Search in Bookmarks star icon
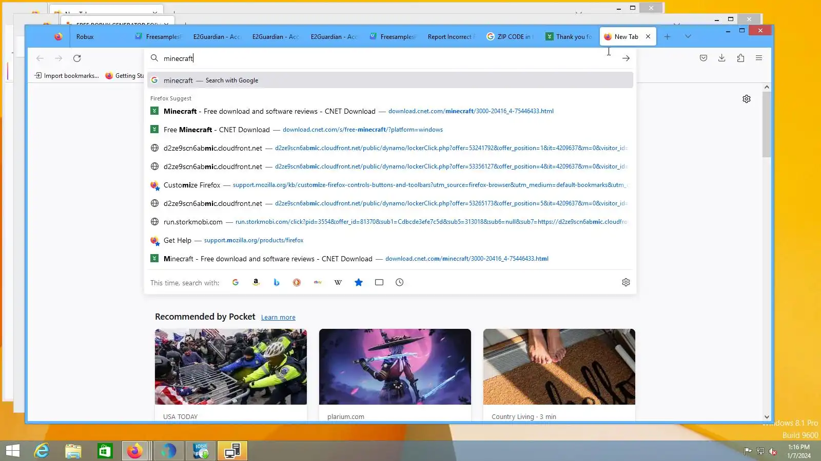This screenshot has width=821, height=461. [x=359, y=282]
